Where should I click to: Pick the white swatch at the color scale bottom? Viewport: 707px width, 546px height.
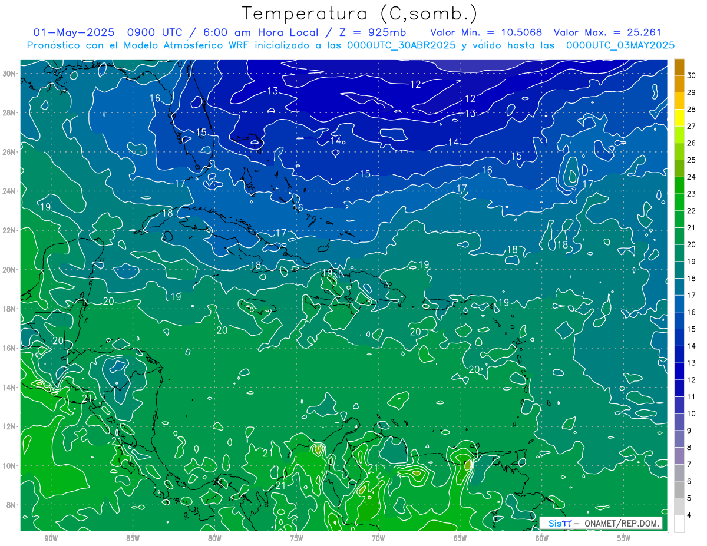679,524
